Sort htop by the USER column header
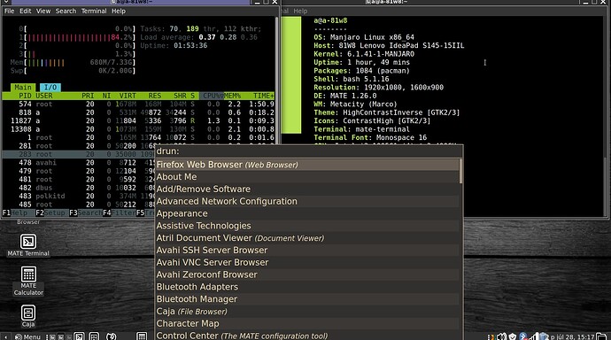The width and height of the screenshot is (611, 340). tap(44, 96)
